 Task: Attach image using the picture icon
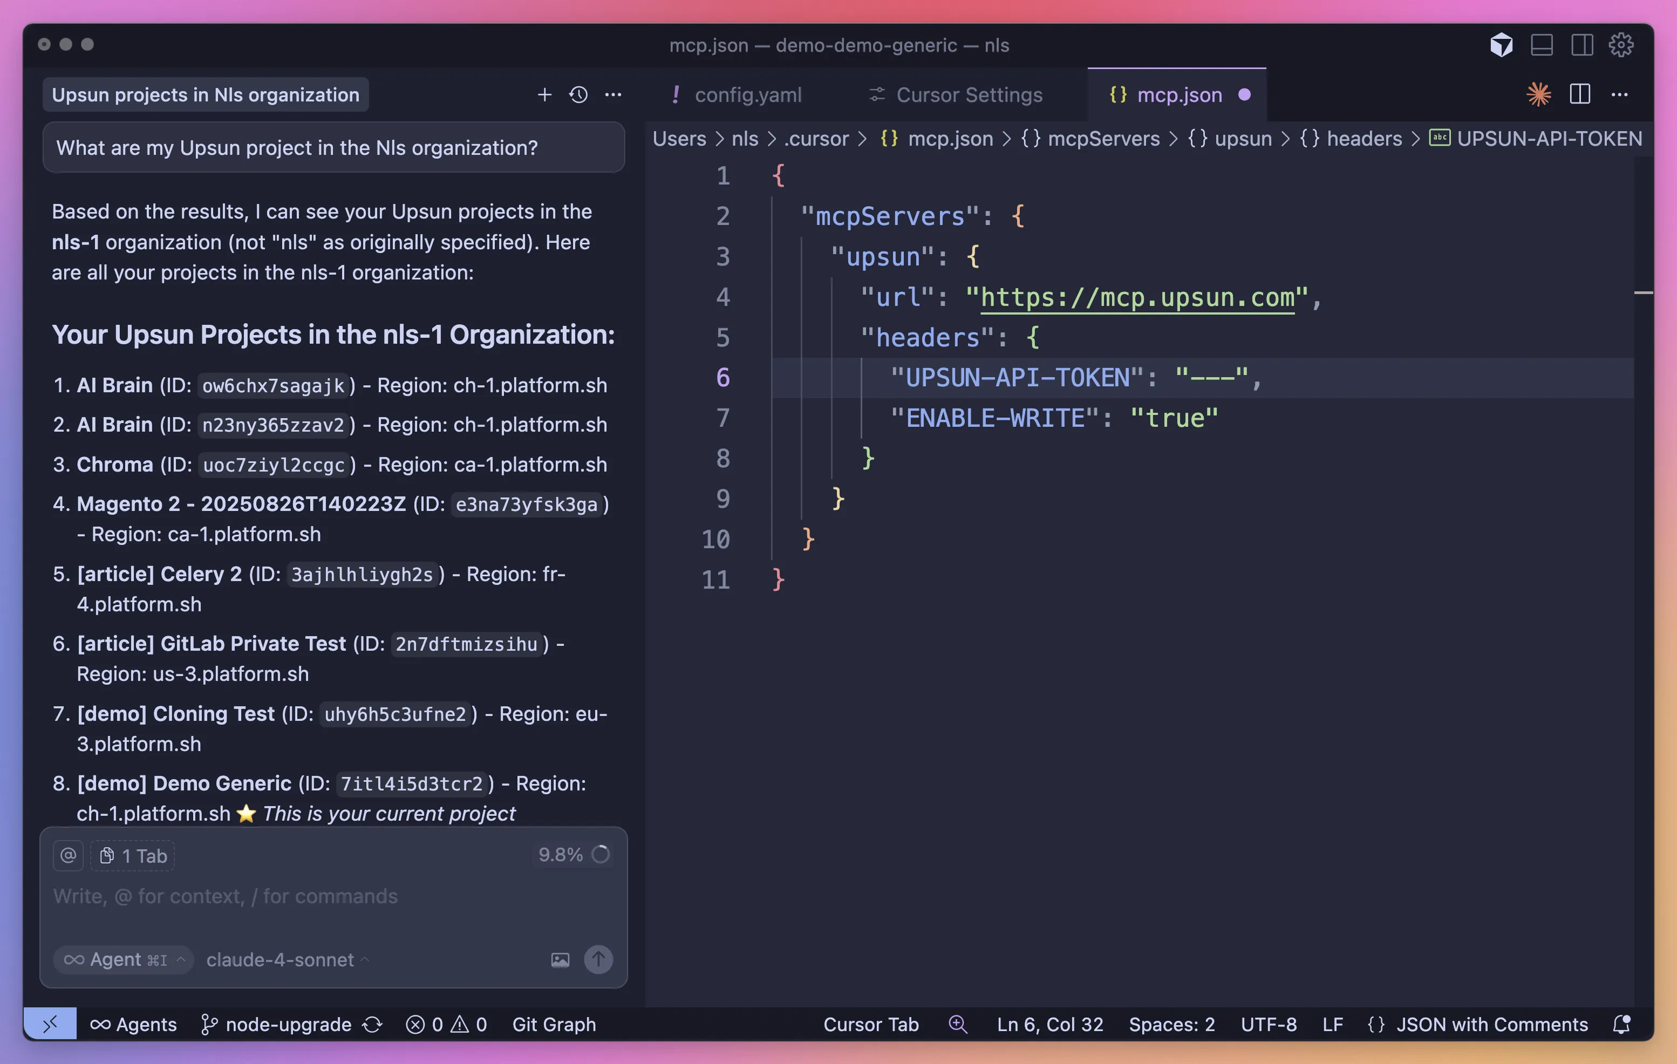click(560, 960)
